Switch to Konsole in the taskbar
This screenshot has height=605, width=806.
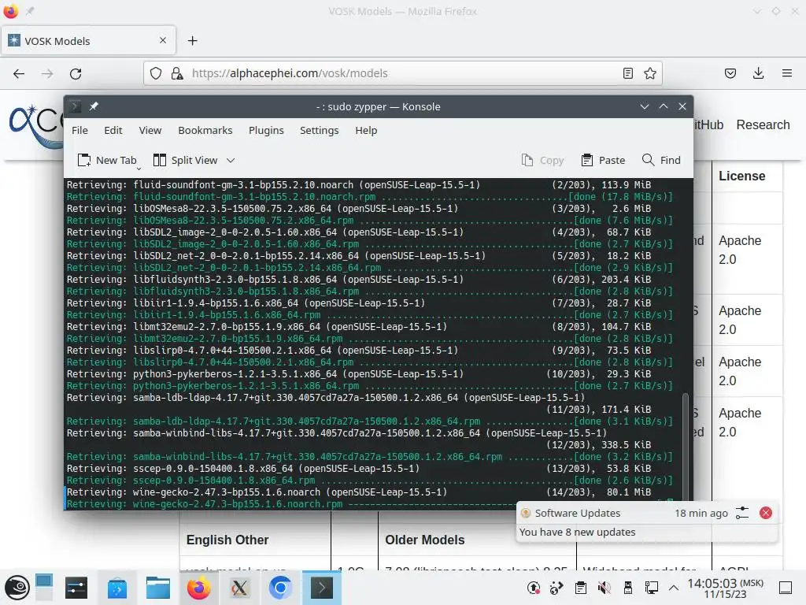(x=321, y=588)
